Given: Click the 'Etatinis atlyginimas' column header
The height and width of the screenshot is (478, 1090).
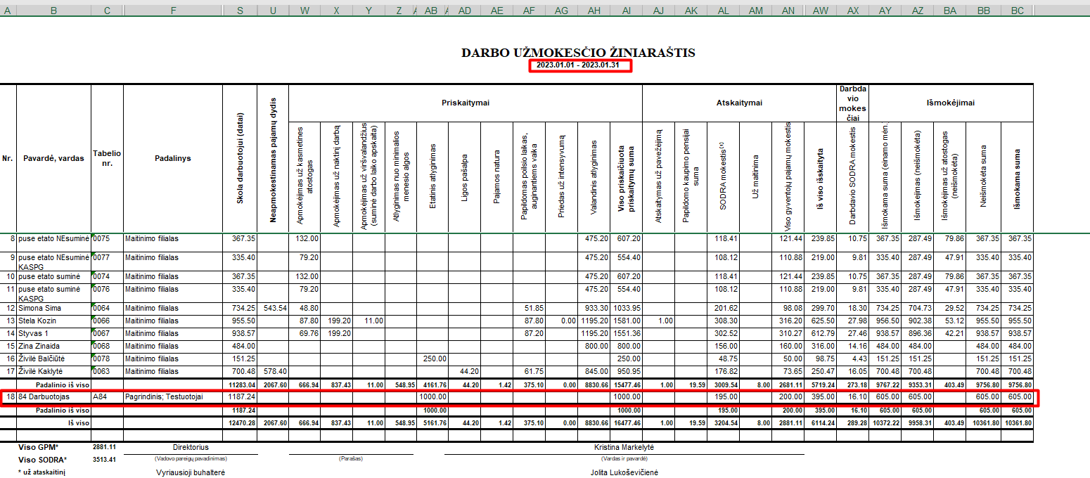Looking at the screenshot, I should [x=432, y=176].
